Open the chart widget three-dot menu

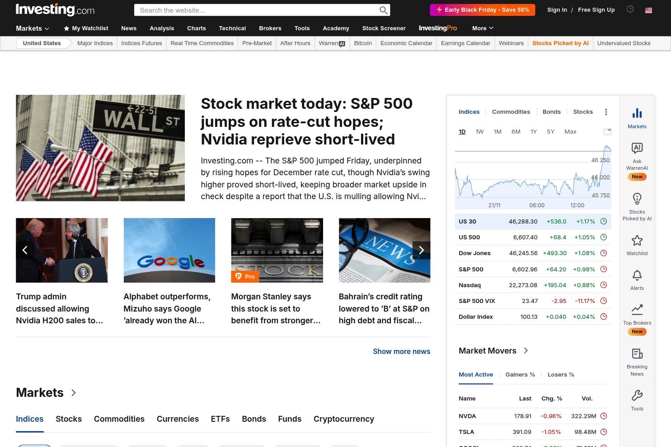606,112
